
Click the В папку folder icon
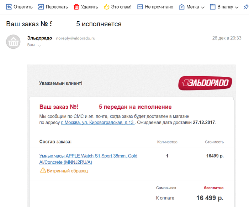point(213,7)
